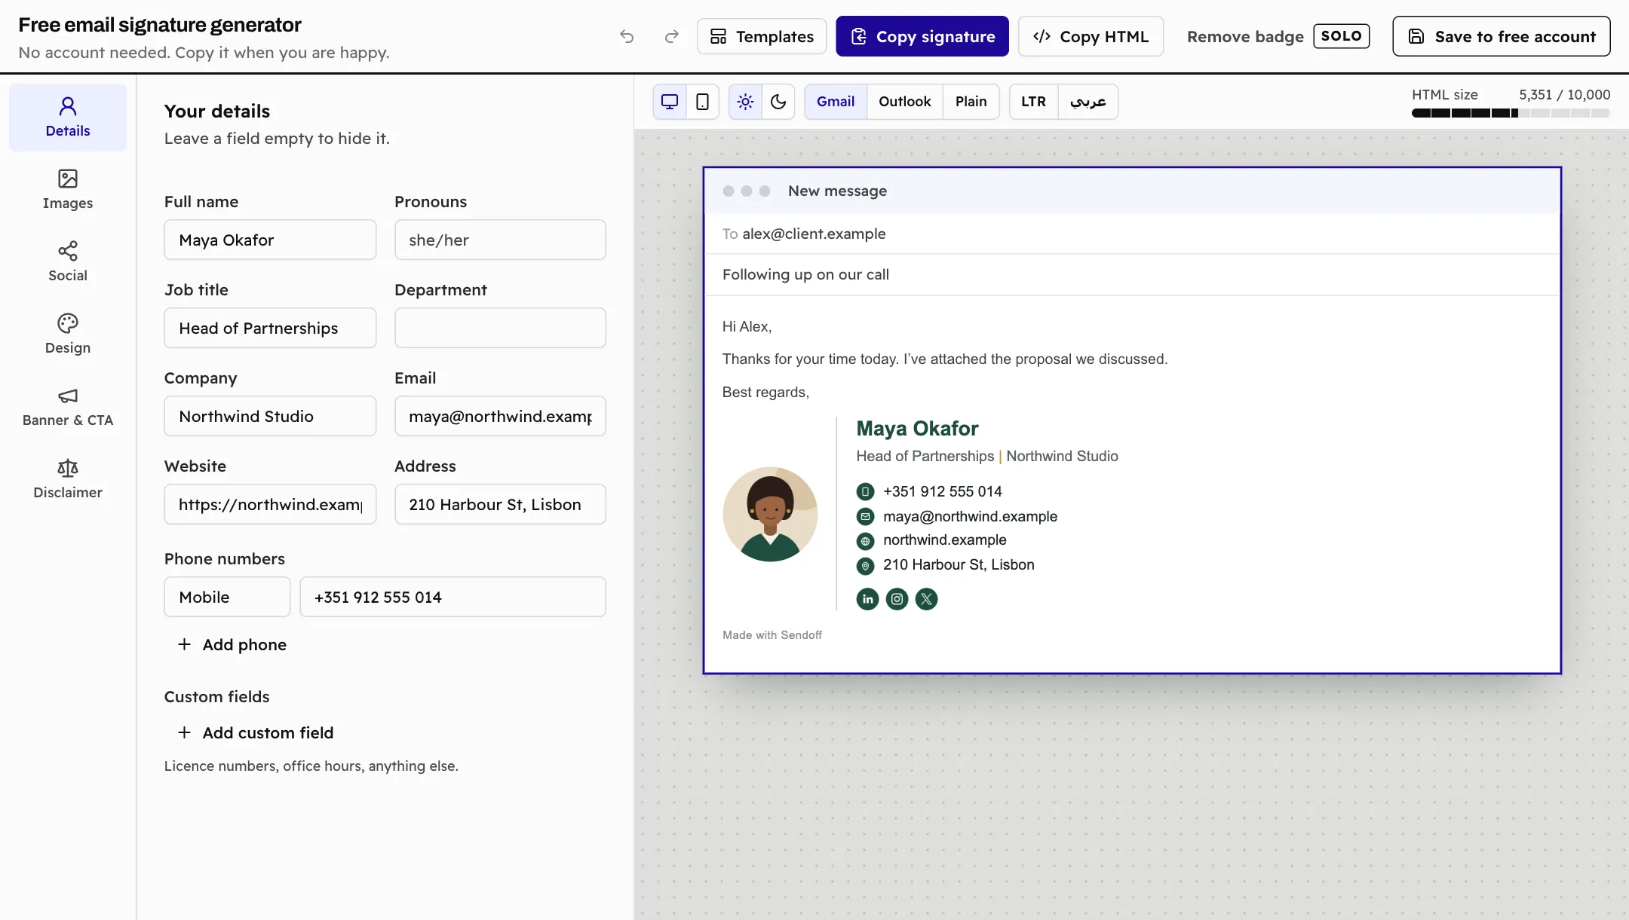Click the redo arrow icon
Viewport: 1629px width, 920px height.
[671, 36]
